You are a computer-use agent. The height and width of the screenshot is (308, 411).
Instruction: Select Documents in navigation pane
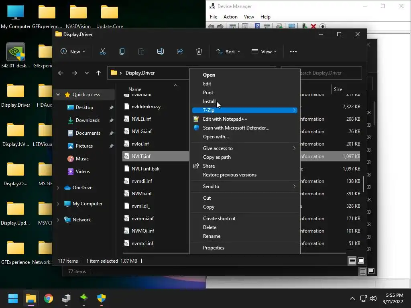[x=88, y=133]
